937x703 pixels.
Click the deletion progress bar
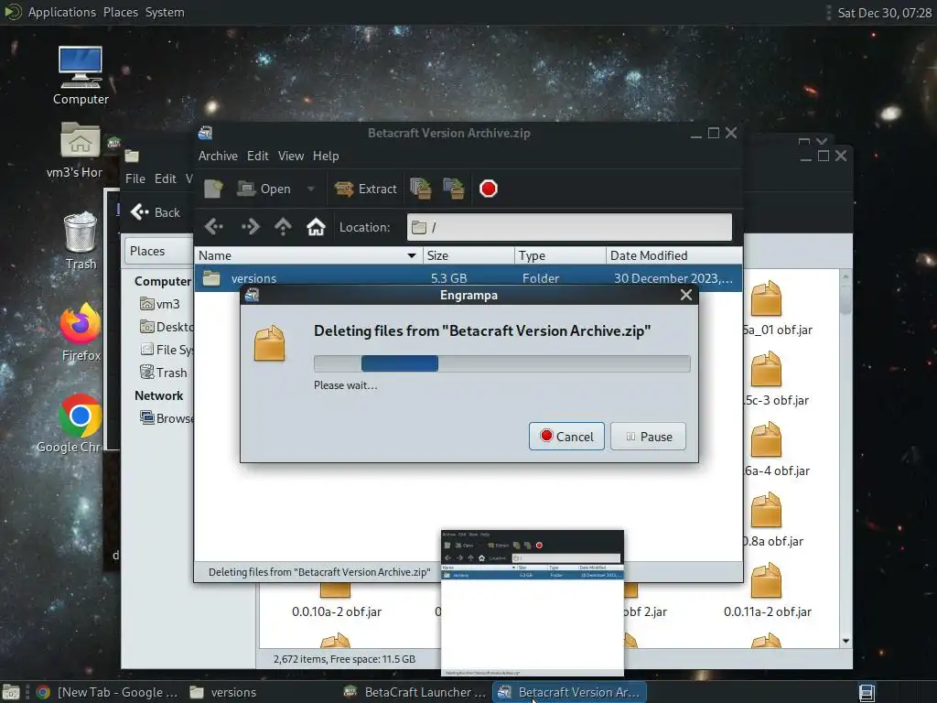pyautogui.click(x=502, y=363)
